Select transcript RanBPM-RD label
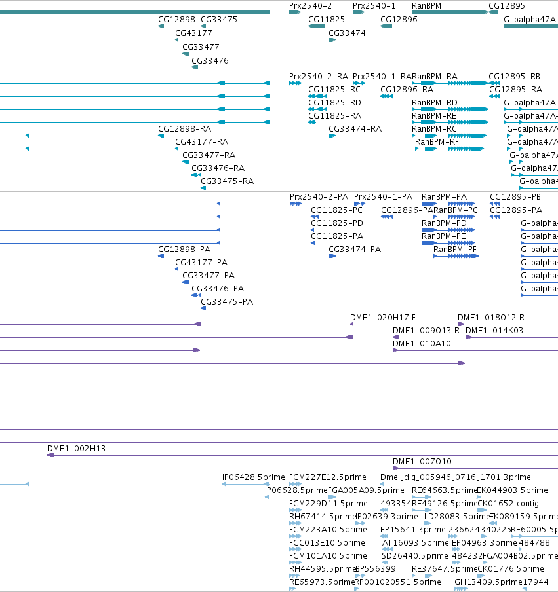The width and height of the screenshot is (558, 592). (434, 103)
